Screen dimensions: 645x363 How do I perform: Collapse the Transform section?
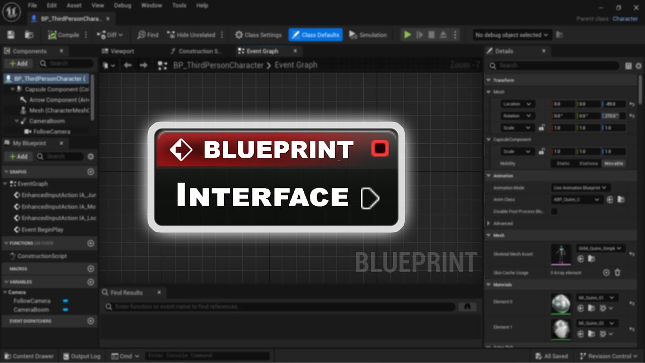(x=488, y=80)
